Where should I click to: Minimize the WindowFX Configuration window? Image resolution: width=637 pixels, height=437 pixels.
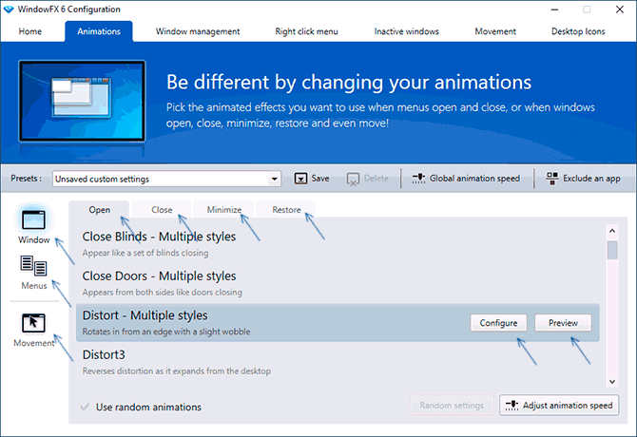coord(554,9)
